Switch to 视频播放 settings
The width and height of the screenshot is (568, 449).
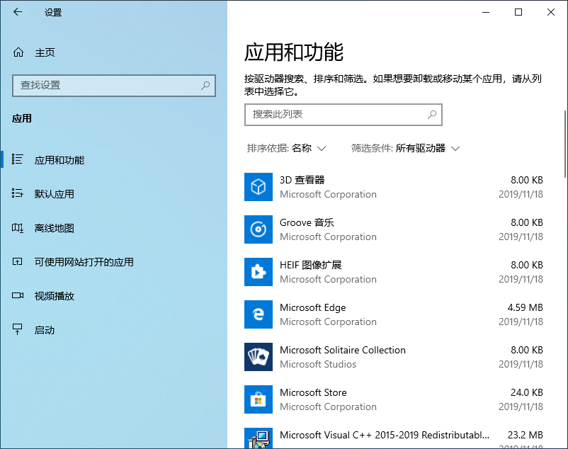tap(55, 296)
